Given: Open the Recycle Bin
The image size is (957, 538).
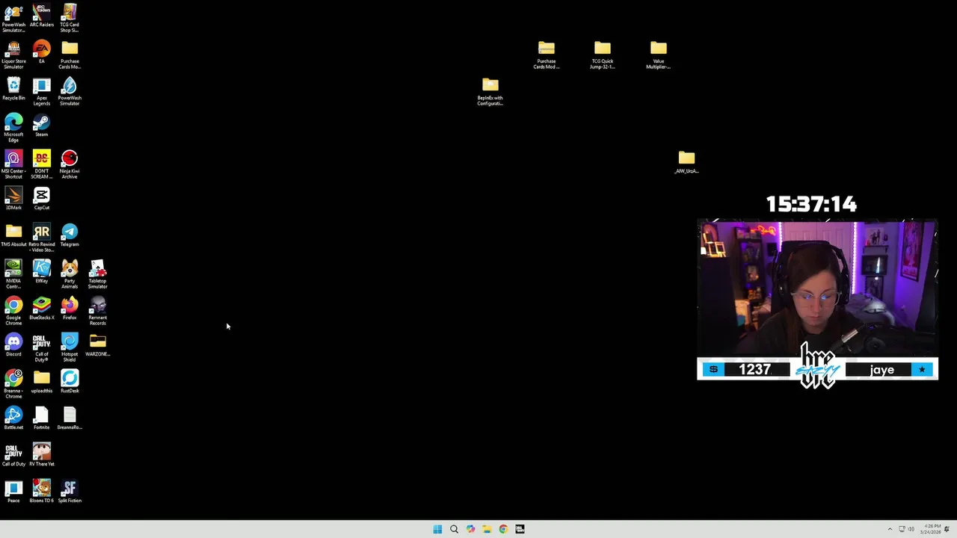Looking at the screenshot, I should (13, 88).
